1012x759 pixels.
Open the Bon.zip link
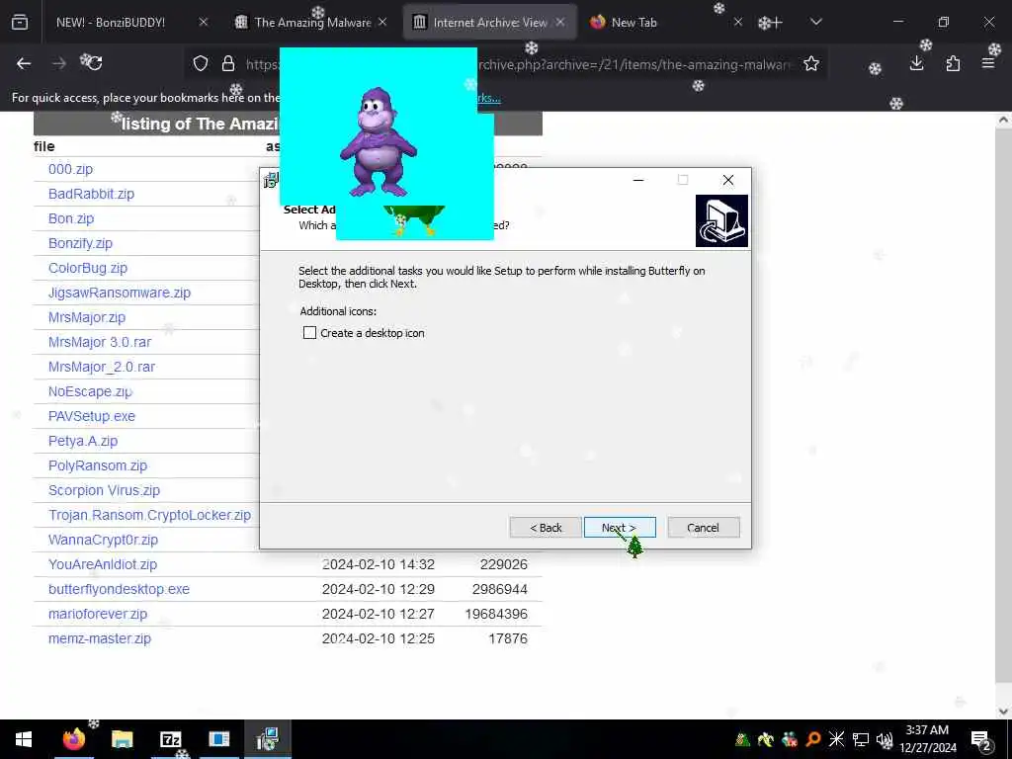[x=71, y=218]
